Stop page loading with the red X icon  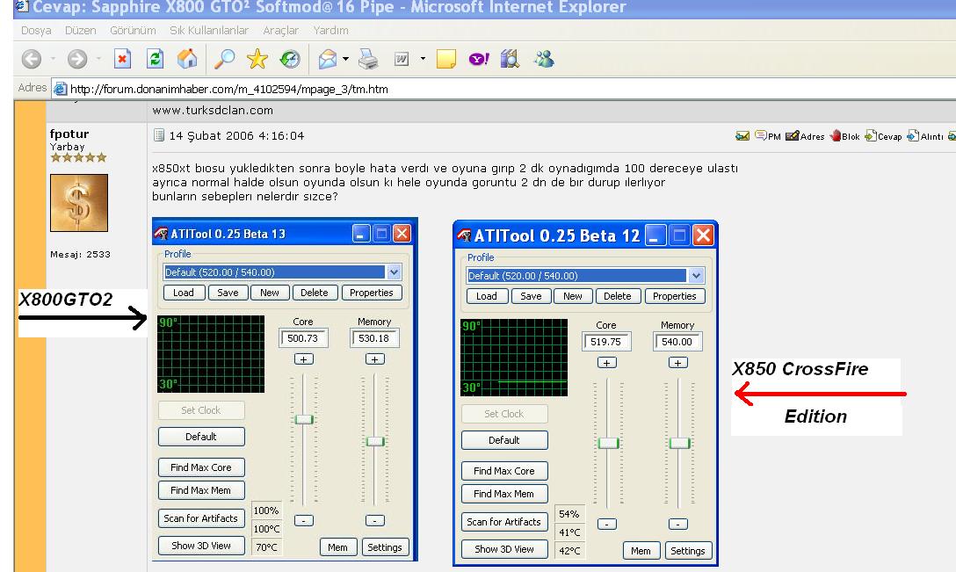(122, 59)
